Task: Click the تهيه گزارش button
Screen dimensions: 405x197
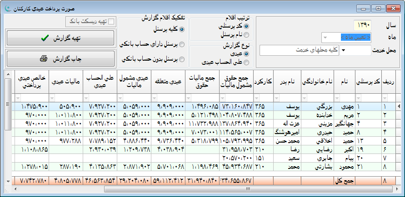Action: (60, 38)
